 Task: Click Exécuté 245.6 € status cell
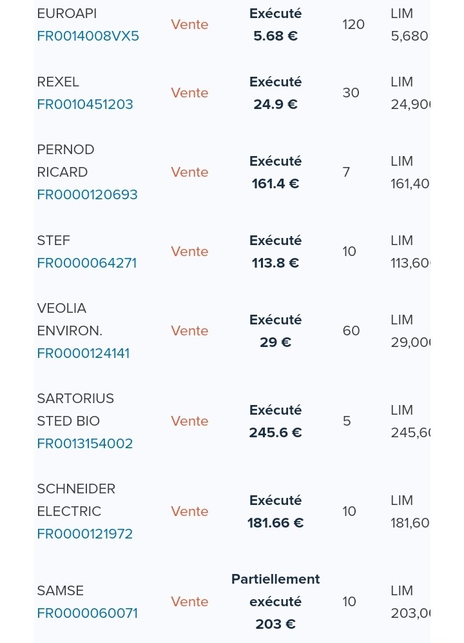coord(275,421)
